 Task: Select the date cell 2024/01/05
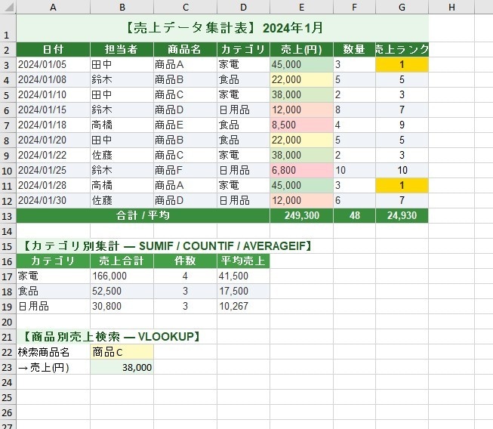[x=53, y=64]
